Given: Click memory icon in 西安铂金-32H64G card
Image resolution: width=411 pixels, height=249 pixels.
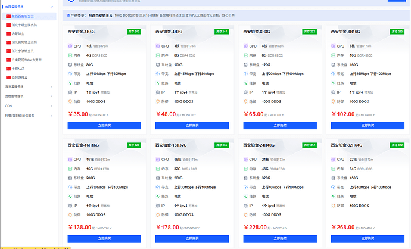Looking at the screenshot, I should (x=333, y=169).
